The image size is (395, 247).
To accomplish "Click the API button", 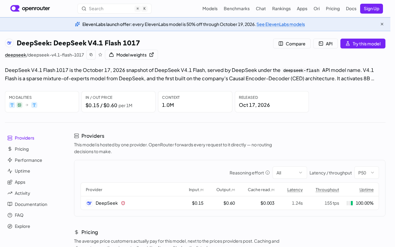I will (326, 44).
